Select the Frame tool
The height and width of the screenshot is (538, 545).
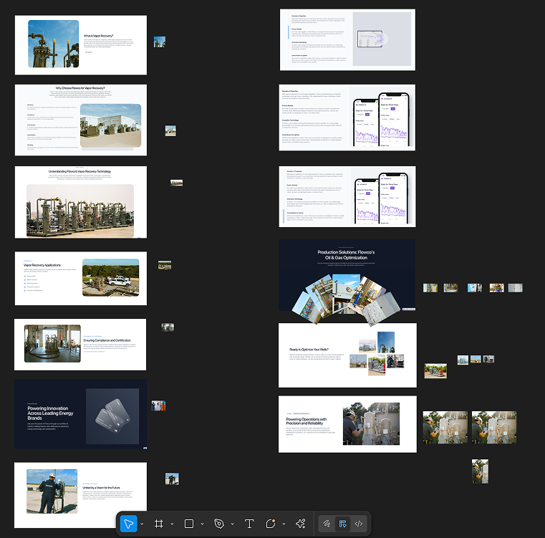click(159, 524)
